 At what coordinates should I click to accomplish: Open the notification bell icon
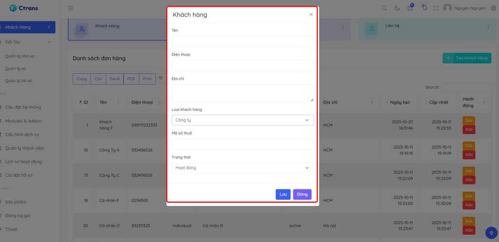pyautogui.click(x=424, y=8)
